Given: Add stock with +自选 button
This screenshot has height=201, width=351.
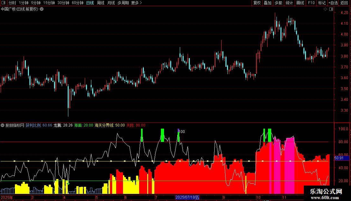Looking at the screenshot, I should (x=333, y=3).
